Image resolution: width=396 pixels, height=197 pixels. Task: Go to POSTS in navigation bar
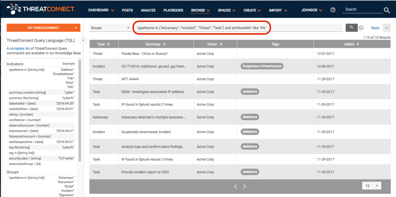pos(127,10)
